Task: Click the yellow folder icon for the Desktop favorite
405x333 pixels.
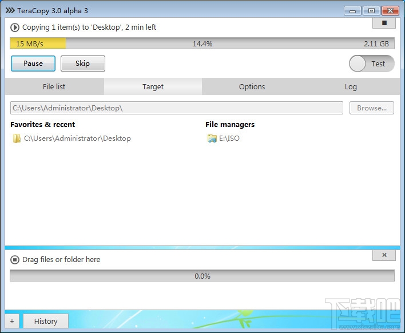Action: click(17, 138)
